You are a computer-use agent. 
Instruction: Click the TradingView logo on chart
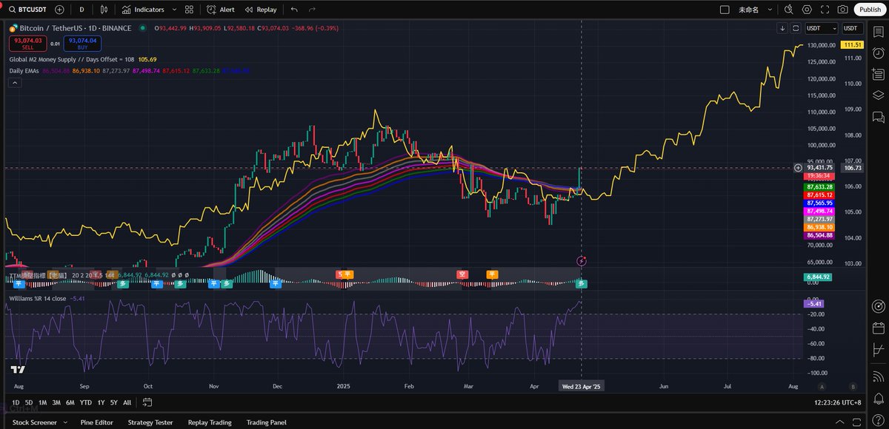click(x=19, y=370)
